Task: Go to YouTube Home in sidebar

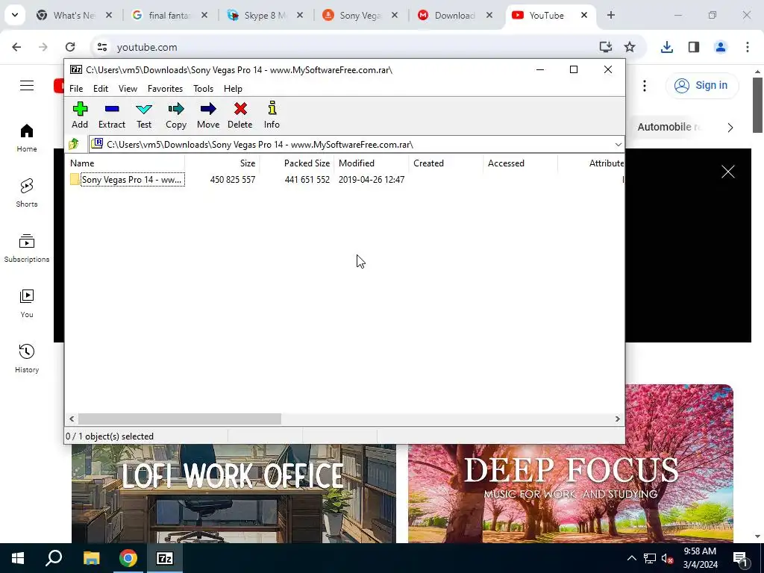Action: (27, 138)
